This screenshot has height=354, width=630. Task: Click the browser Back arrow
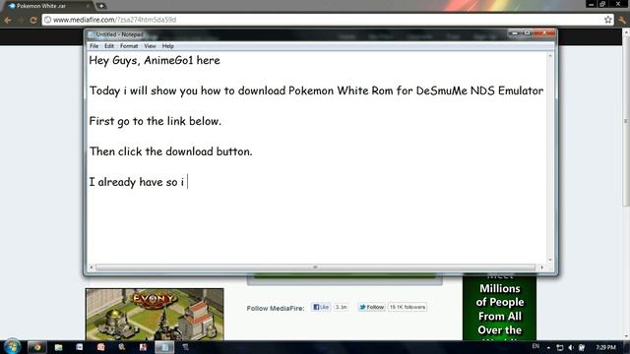tap(8, 20)
